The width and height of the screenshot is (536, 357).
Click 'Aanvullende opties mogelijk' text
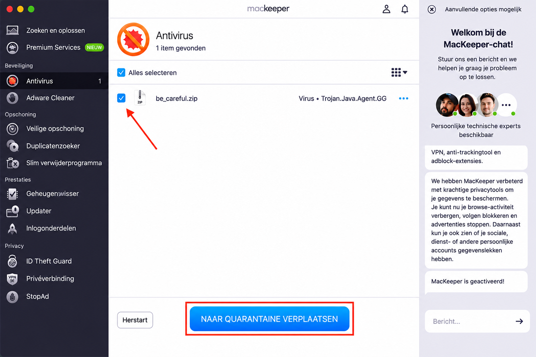coord(483,9)
